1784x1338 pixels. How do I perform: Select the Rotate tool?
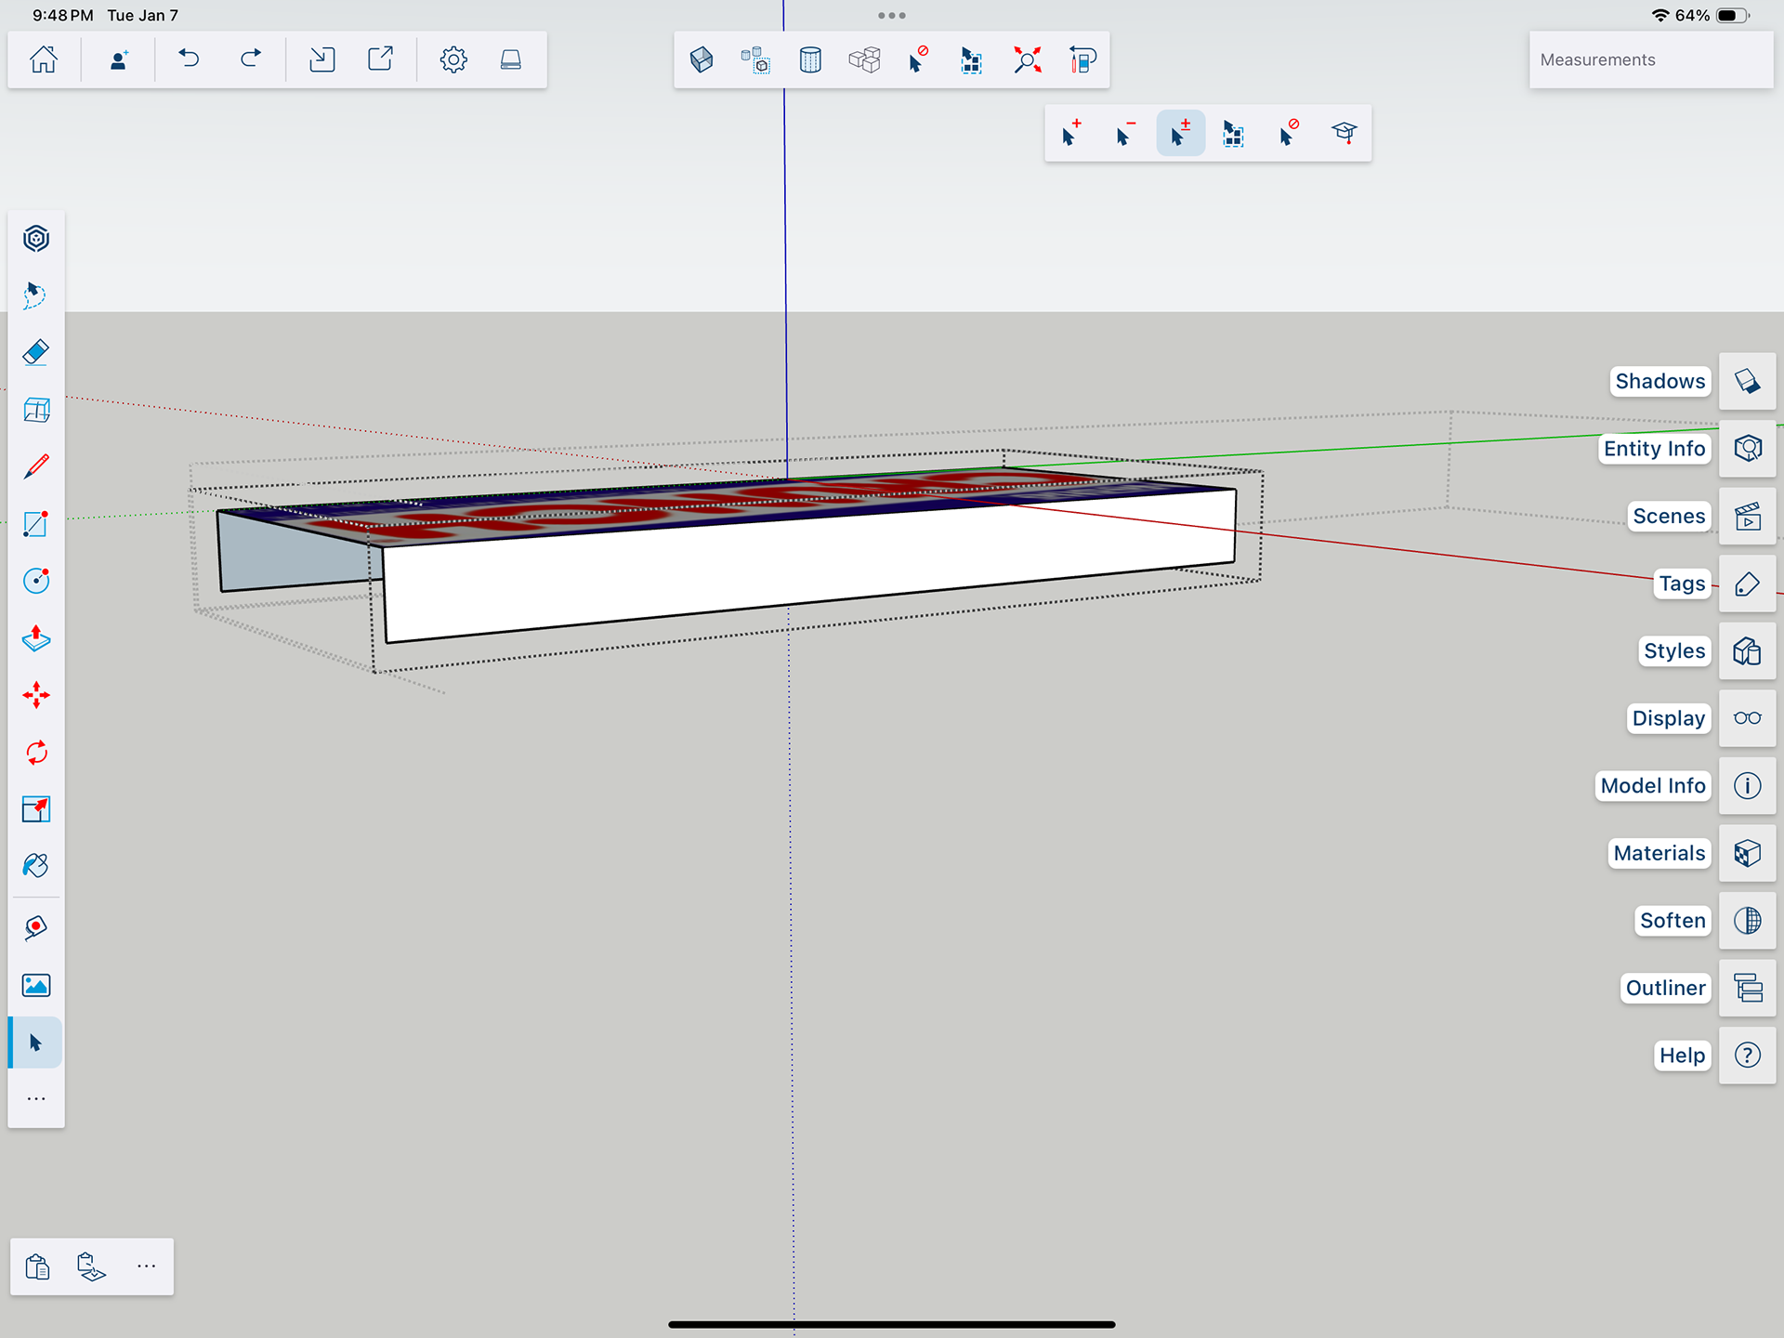[36, 753]
